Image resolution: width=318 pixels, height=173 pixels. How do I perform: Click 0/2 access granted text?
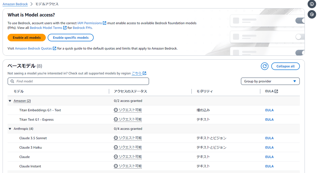click(128, 101)
